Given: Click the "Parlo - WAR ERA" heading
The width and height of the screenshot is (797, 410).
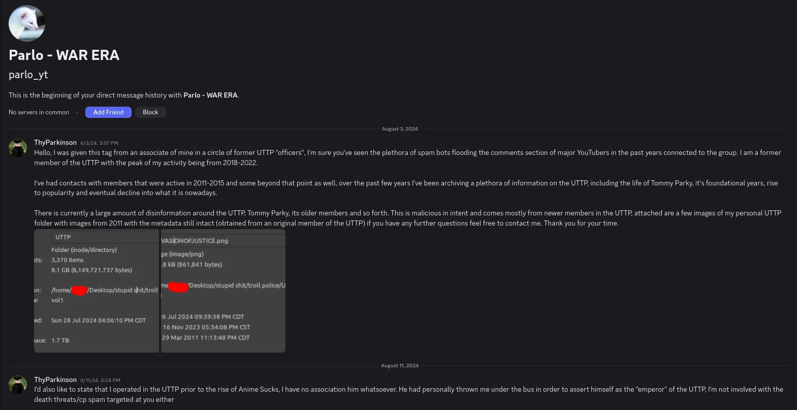Looking at the screenshot, I should coord(64,55).
